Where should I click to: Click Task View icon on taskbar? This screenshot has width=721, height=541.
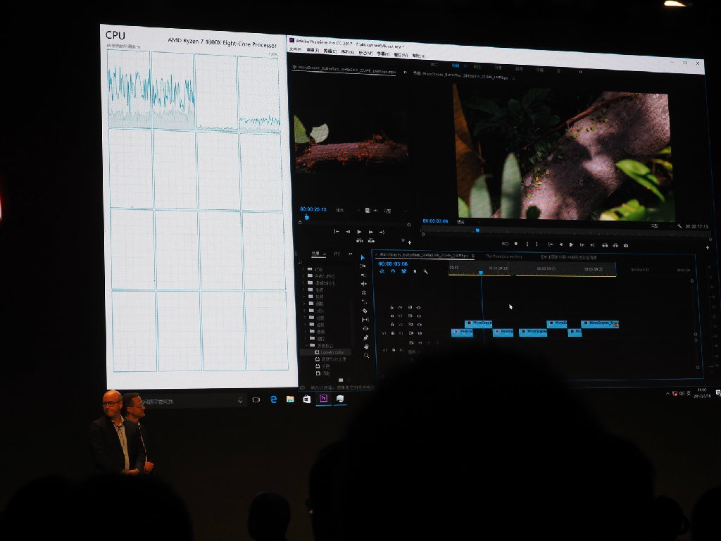(x=256, y=400)
